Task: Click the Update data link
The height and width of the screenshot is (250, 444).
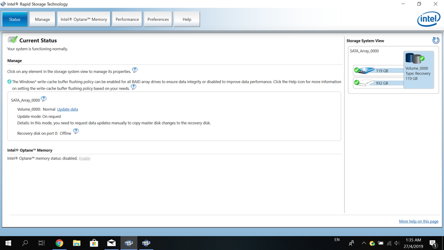Action: 68,109
